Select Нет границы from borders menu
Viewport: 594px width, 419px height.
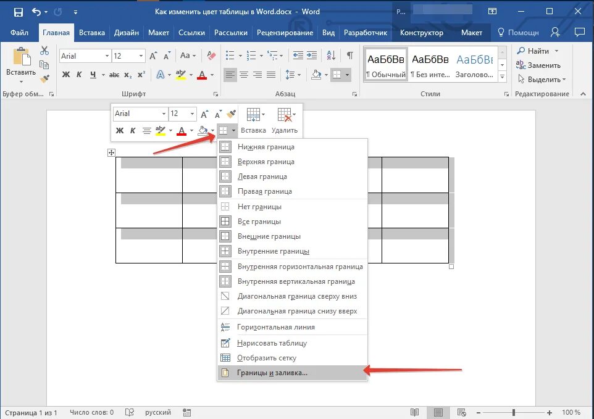tap(292, 207)
